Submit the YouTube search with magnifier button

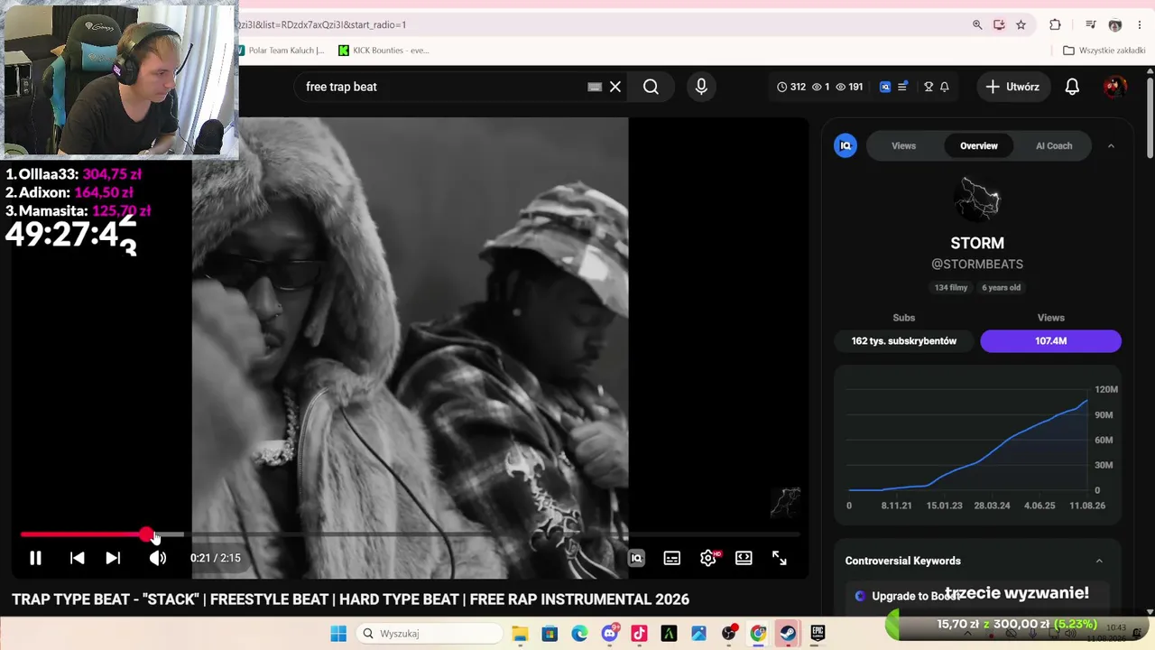tap(651, 87)
